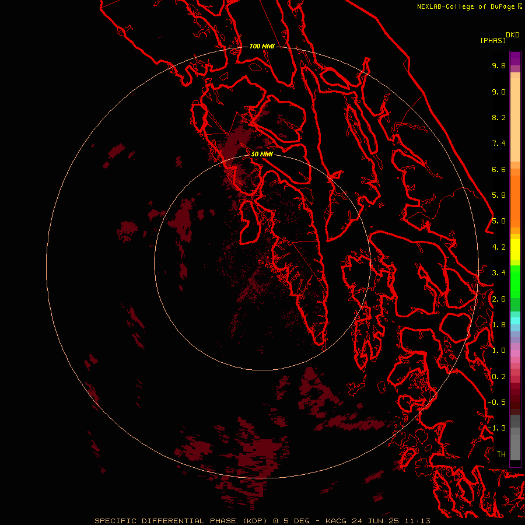525x525 pixels.
Task: Click the yellow band of the color bar
Action: coord(515,249)
